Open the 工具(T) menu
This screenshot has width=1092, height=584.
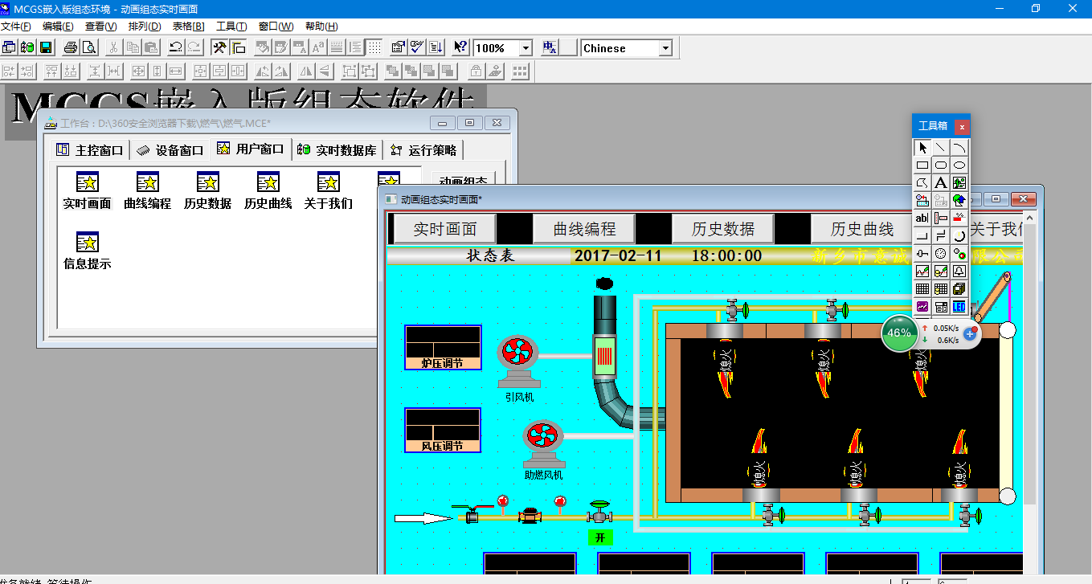(231, 27)
